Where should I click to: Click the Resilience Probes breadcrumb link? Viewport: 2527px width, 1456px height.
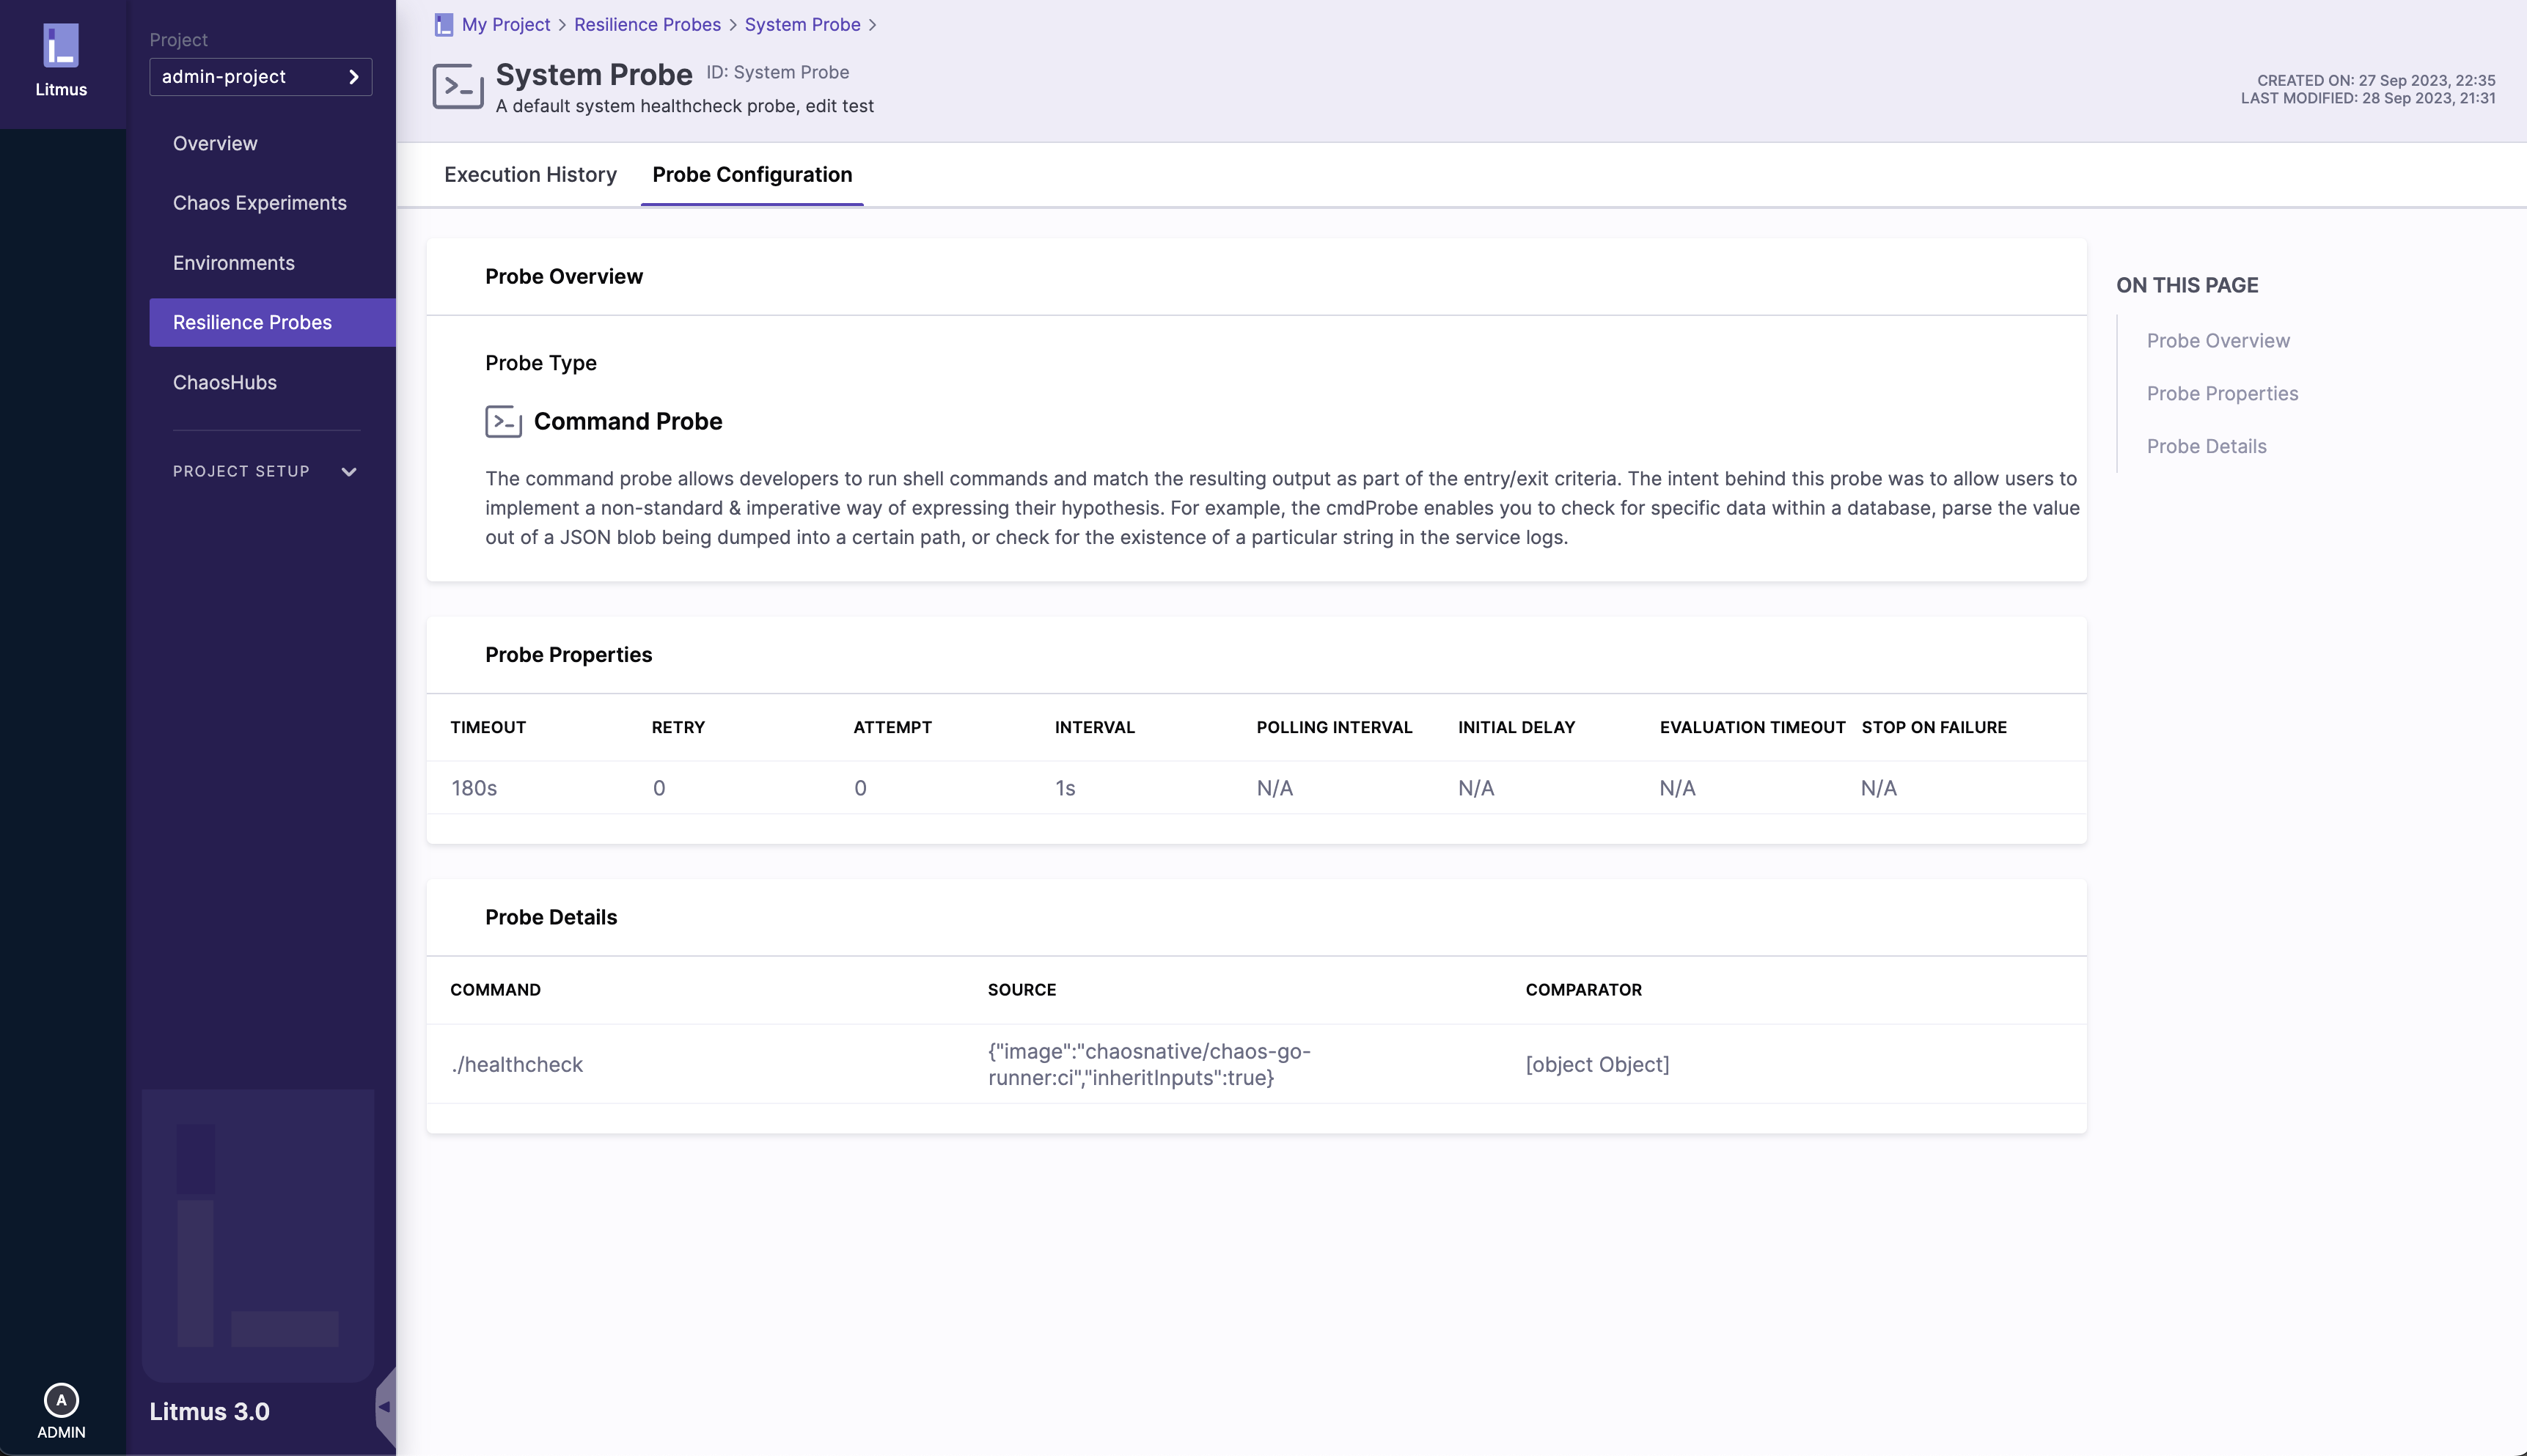click(x=647, y=25)
